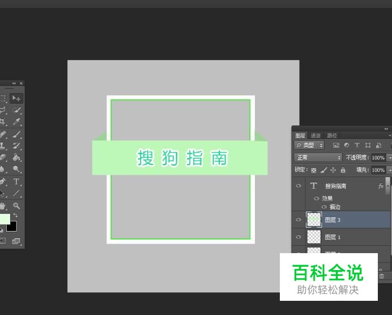Open the 类型 layer filter dropdown
Screen dimensions: 392x315
coord(309,145)
